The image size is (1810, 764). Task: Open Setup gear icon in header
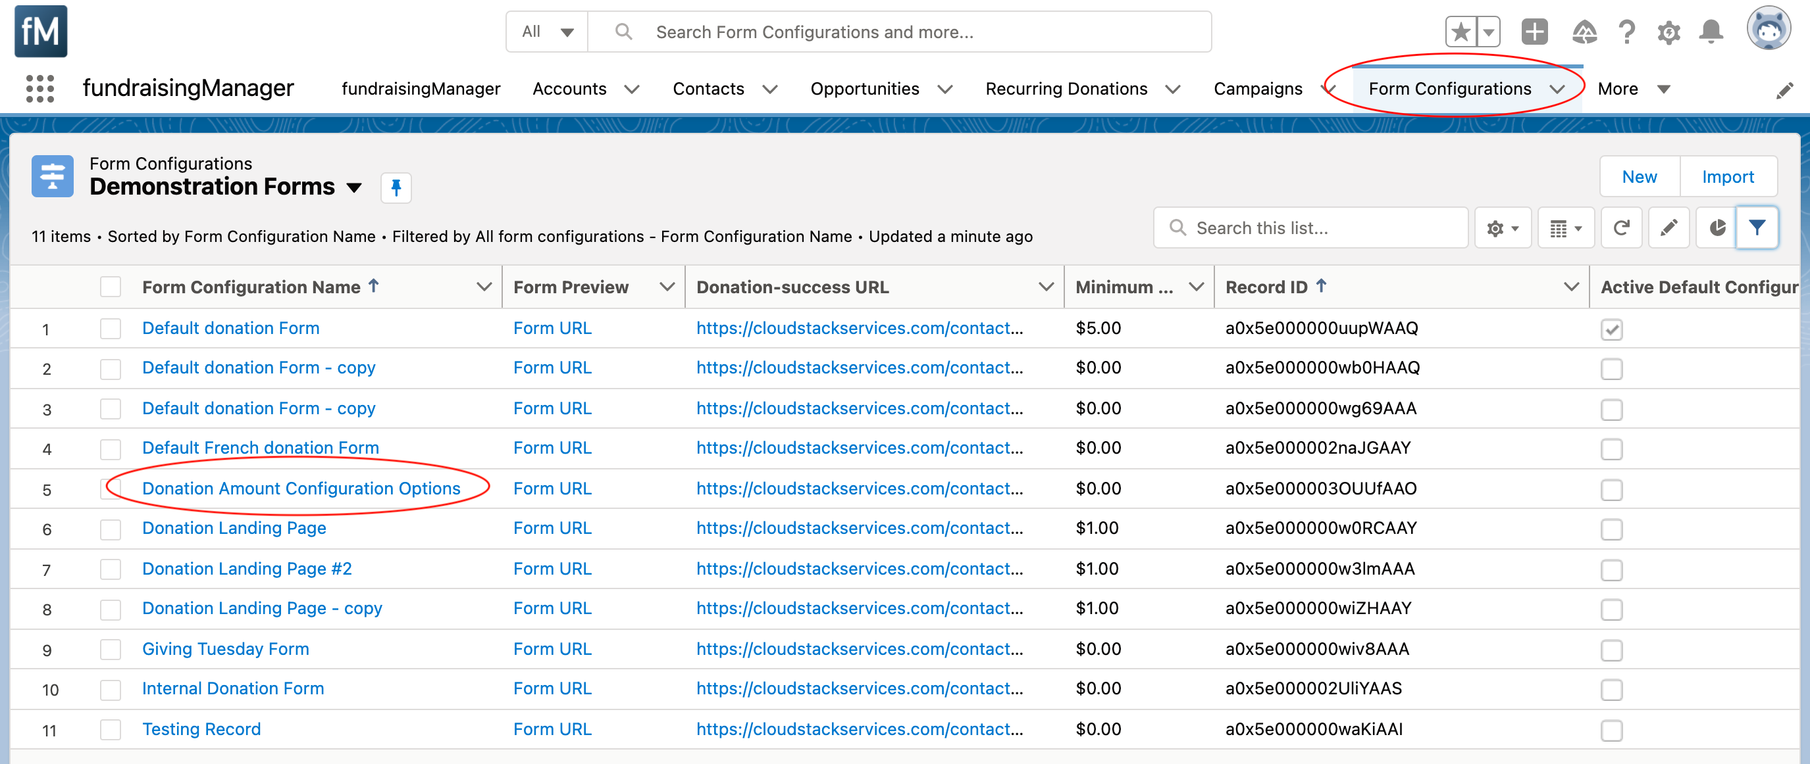(x=1668, y=32)
